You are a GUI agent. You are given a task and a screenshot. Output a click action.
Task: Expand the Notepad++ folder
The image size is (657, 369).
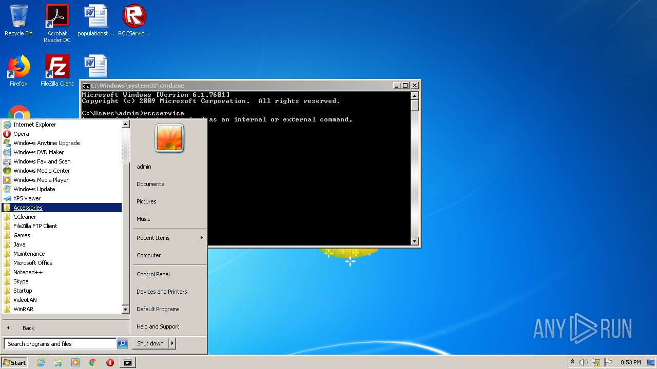coord(62,272)
